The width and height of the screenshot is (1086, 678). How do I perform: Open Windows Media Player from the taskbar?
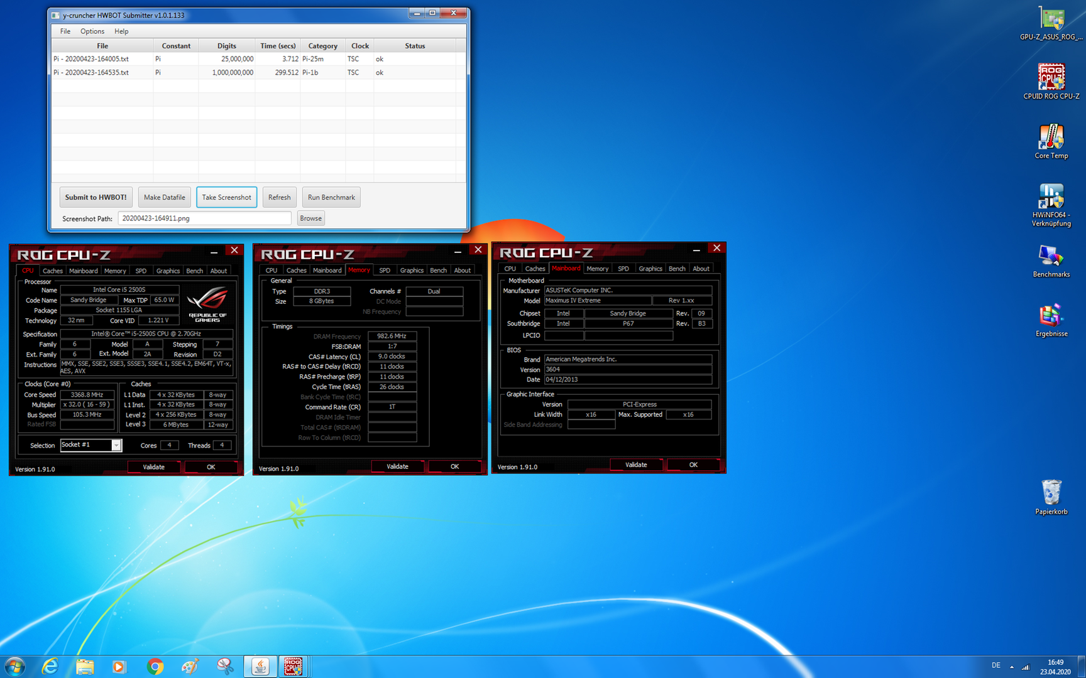click(x=119, y=666)
